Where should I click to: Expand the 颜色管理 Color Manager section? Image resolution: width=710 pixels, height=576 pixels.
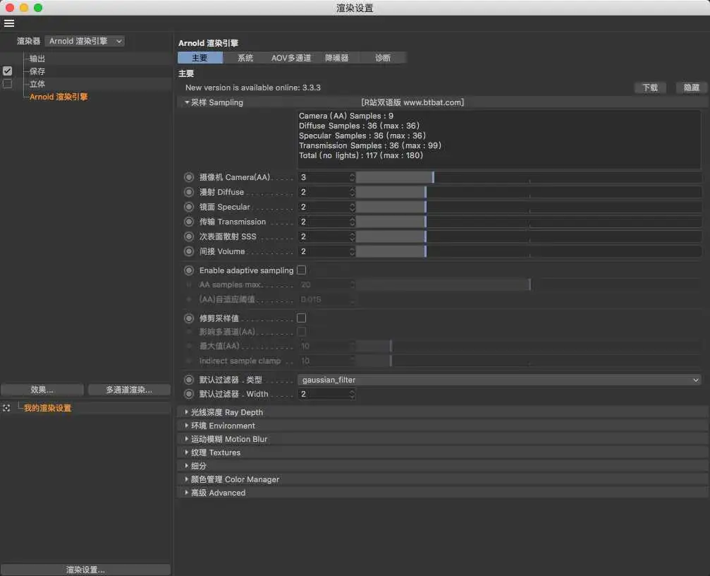(x=187, y=479)
